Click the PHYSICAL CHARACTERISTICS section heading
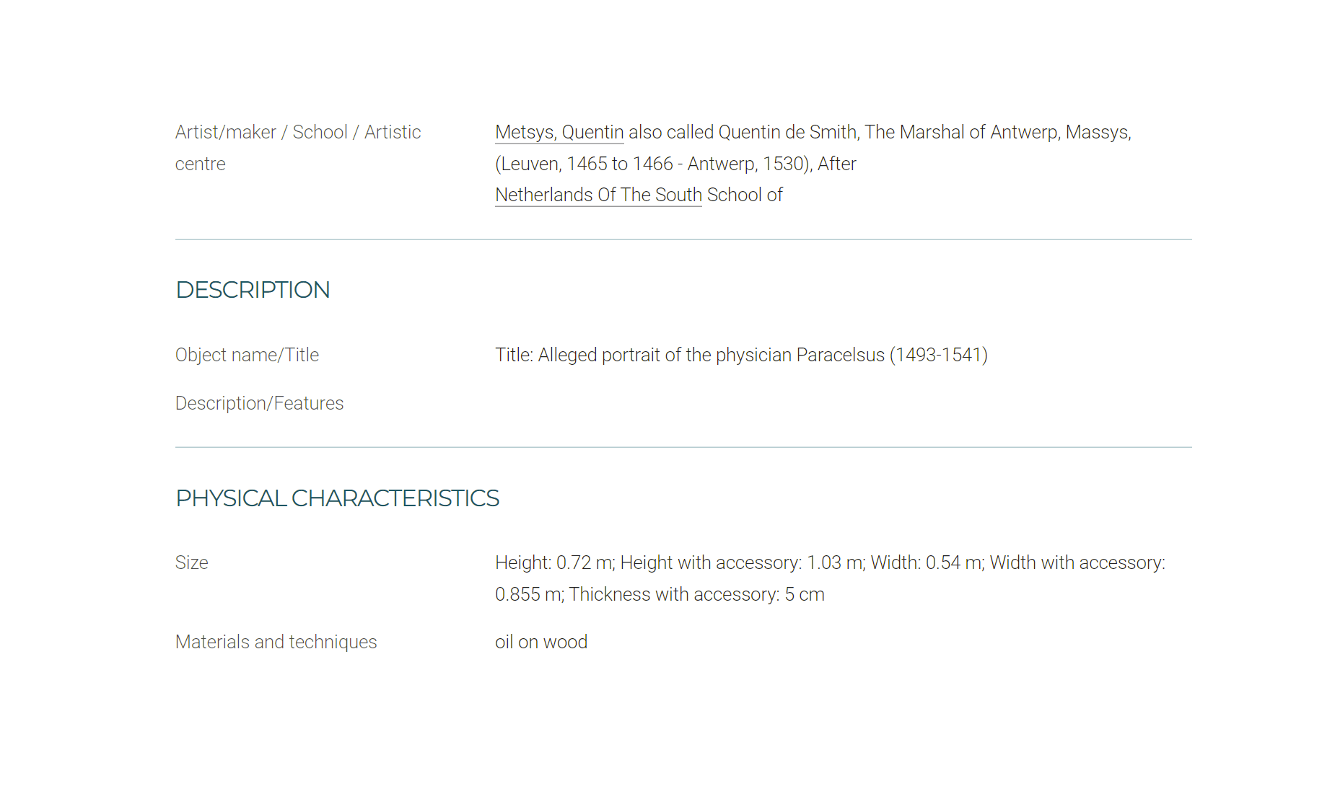The image size is (1322, 799). 337,498
